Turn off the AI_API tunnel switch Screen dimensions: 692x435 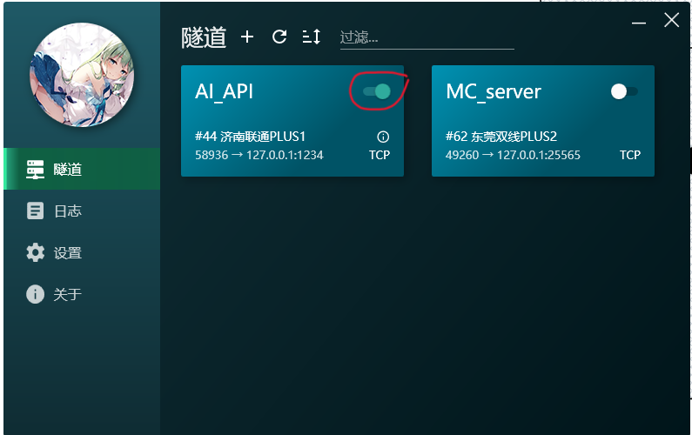click(377, 91)
